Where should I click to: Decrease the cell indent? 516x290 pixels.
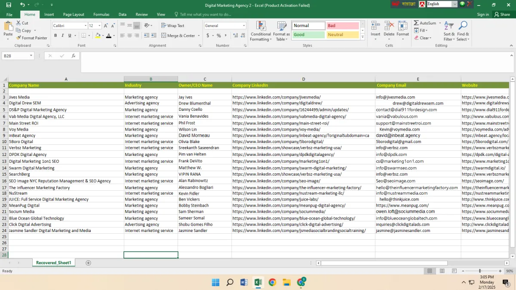147,36
